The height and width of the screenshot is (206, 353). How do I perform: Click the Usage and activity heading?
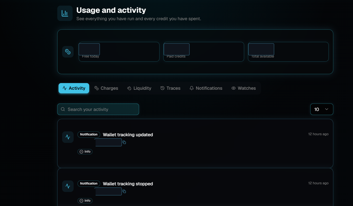[111, 10]
